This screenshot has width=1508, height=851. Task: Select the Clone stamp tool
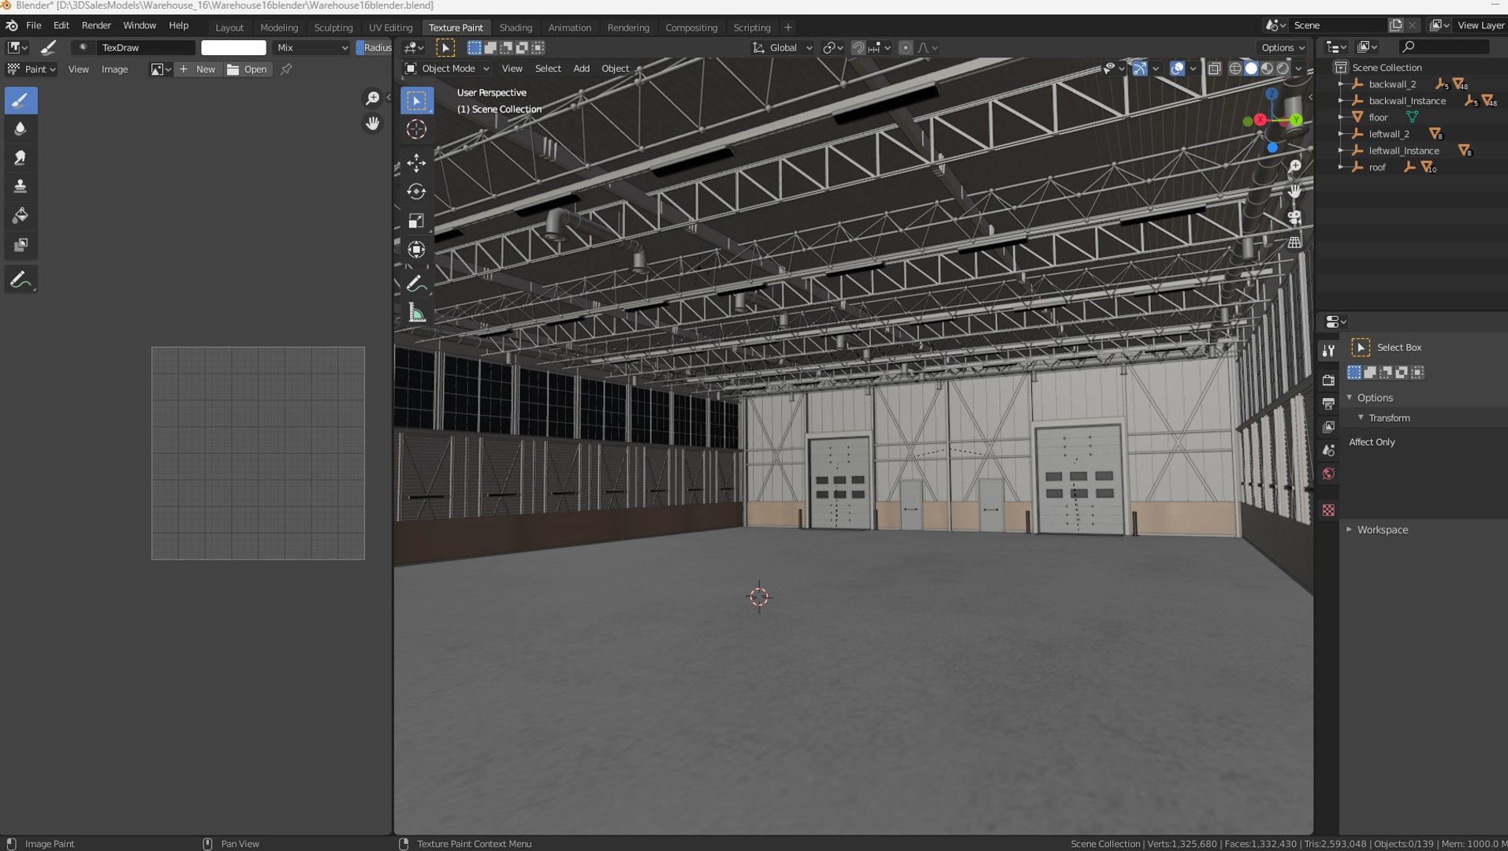click(x=20, y=187)
